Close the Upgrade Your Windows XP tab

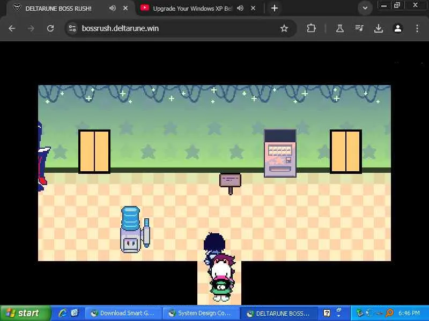click(253, 8)
